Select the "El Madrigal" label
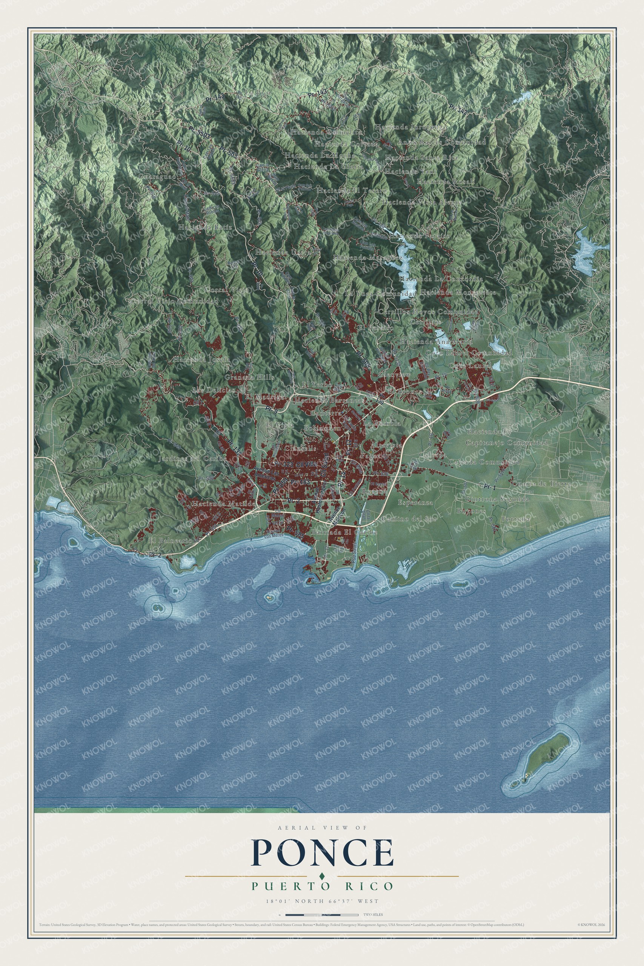The image size is (644, 966). (x=266, y=397)
